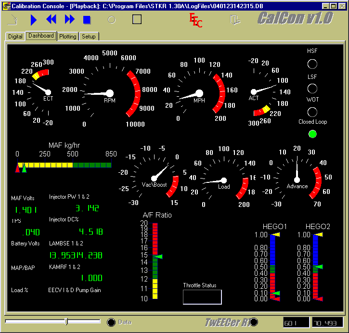Viewport: 349px width, 333px height.
Task: Click the WOT indicator light
Action: (312, 112)
